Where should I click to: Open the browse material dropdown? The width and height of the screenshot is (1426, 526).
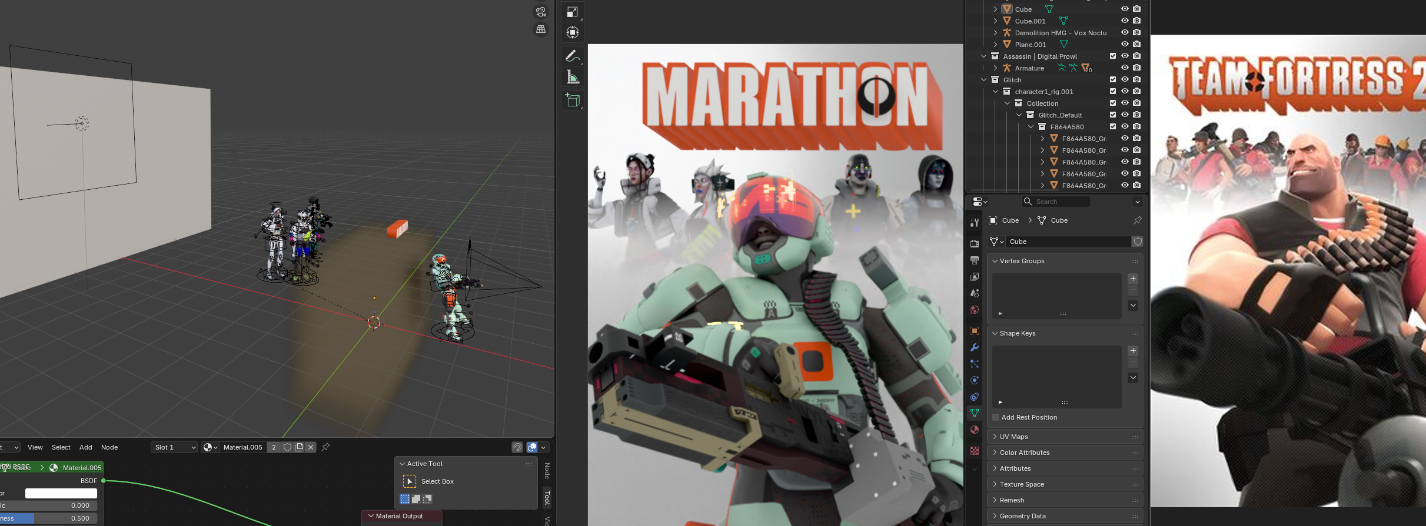tap(210, 447)
